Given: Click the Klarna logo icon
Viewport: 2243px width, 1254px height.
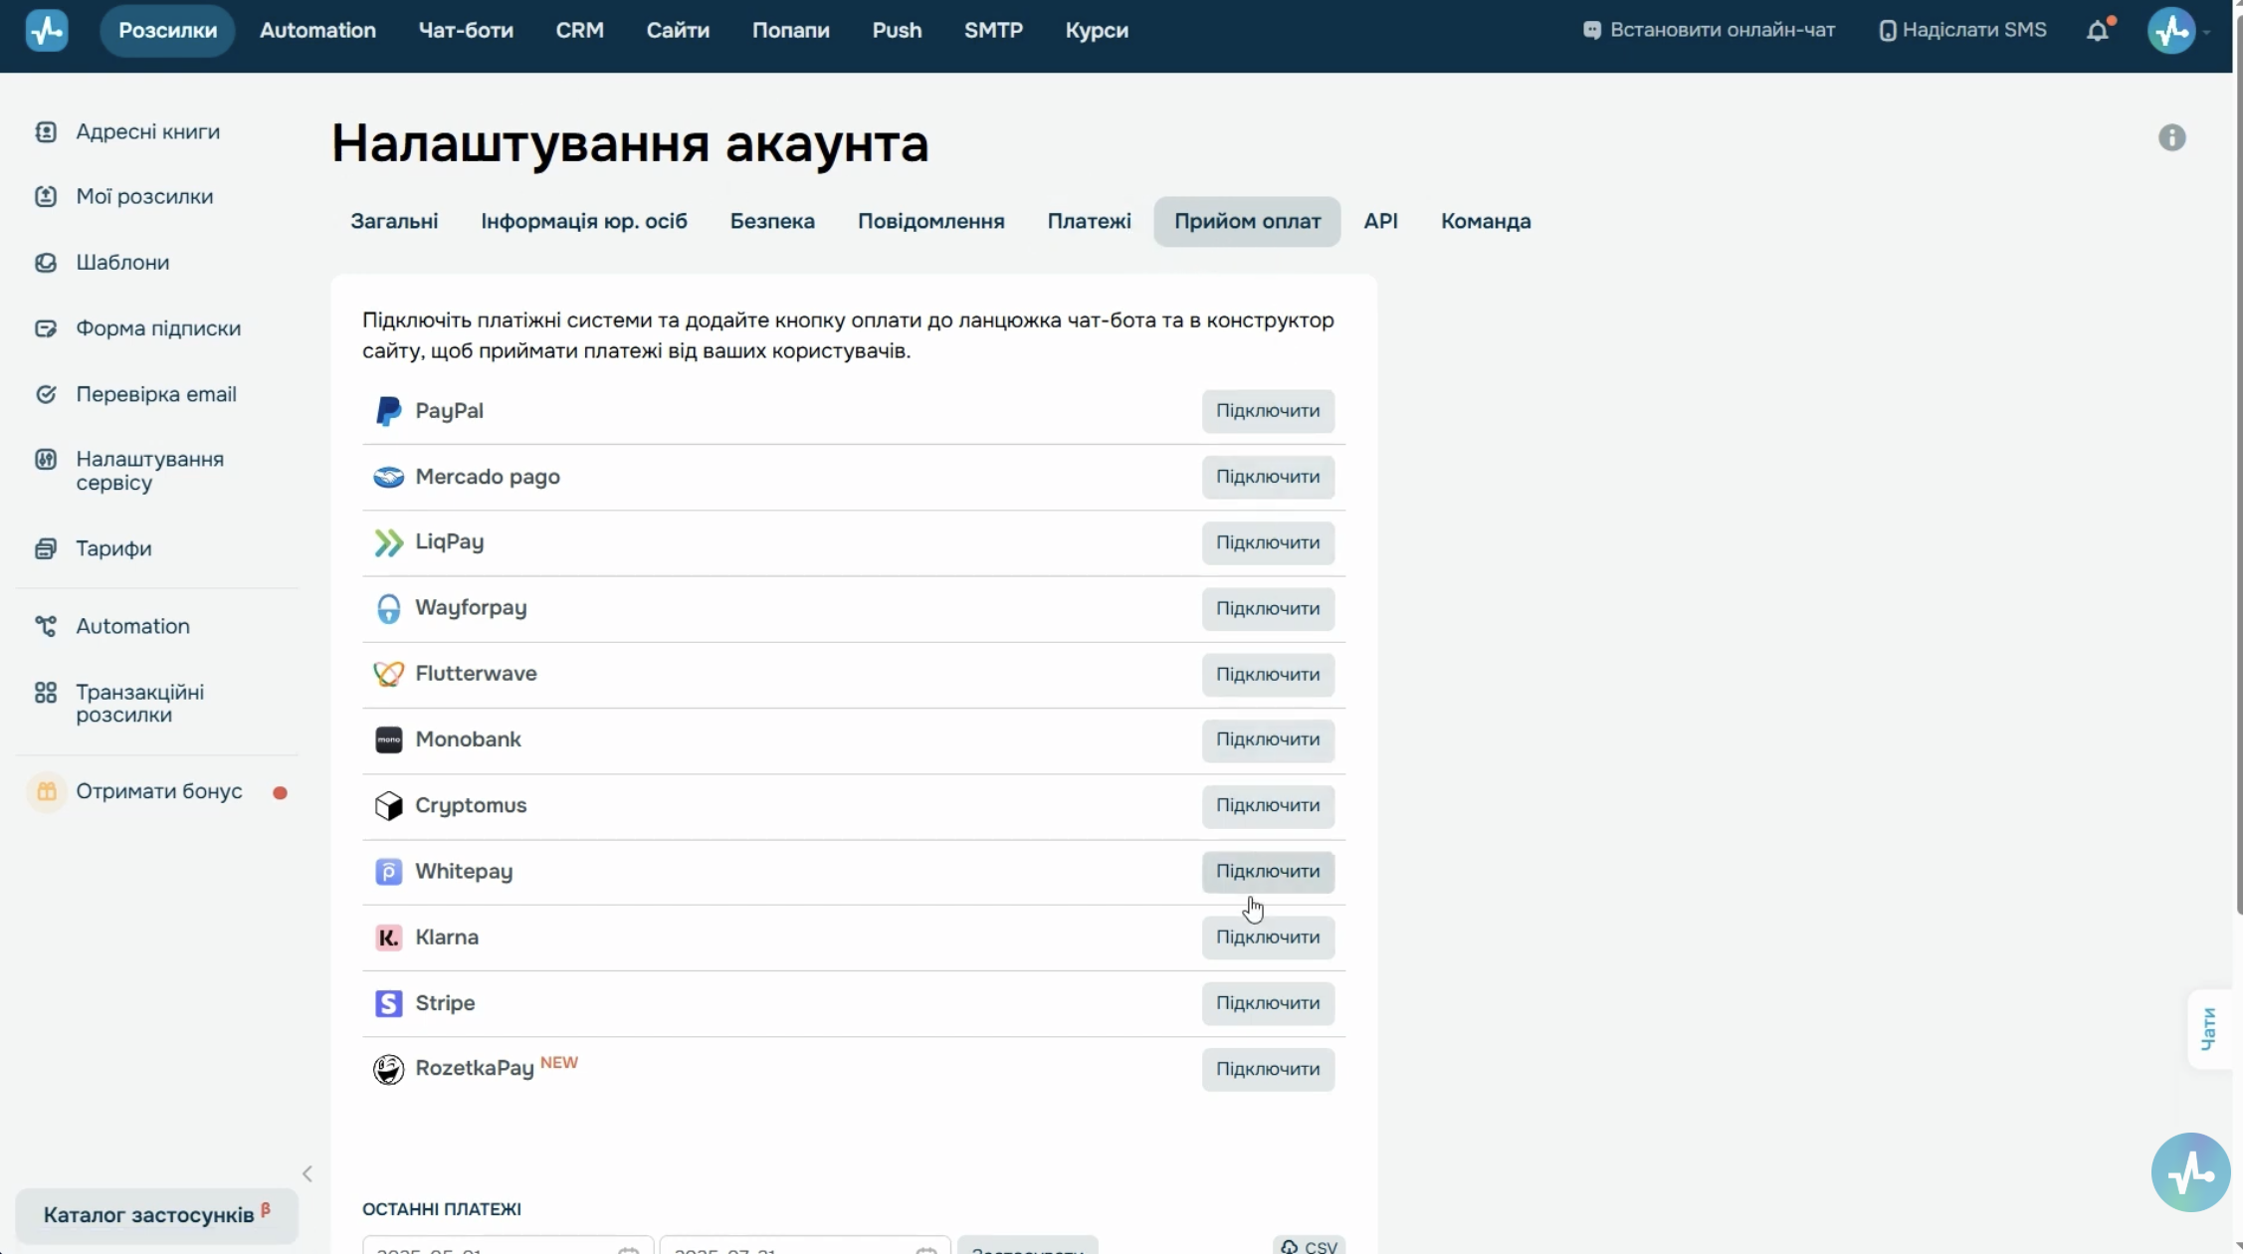Looking at the screenshot, I should (x=388, y=938).
